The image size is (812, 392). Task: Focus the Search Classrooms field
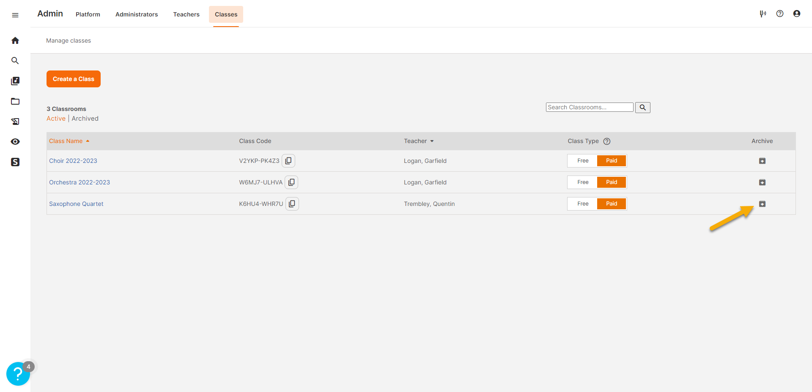590,107
